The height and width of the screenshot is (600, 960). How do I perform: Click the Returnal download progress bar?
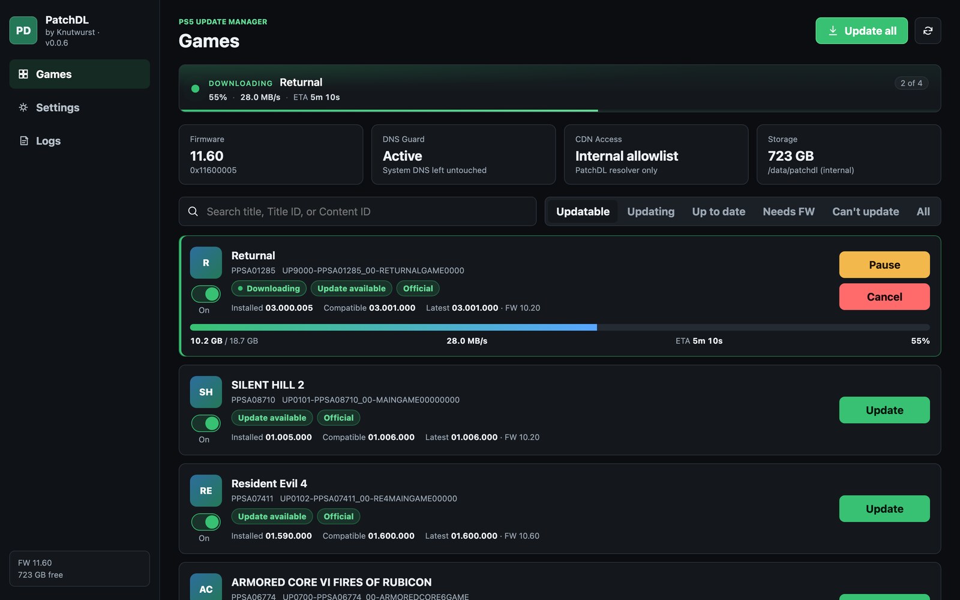pyautogui.click(x=560, y=327)
